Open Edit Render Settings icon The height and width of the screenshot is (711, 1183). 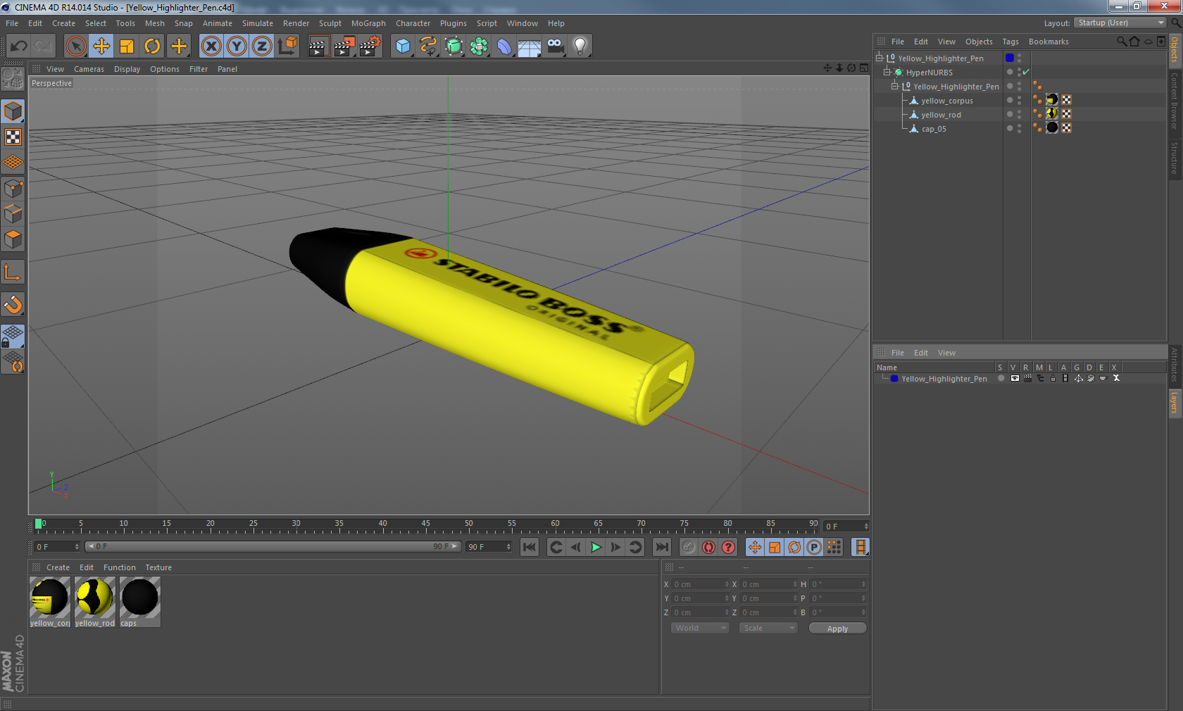tap(370, 46)
